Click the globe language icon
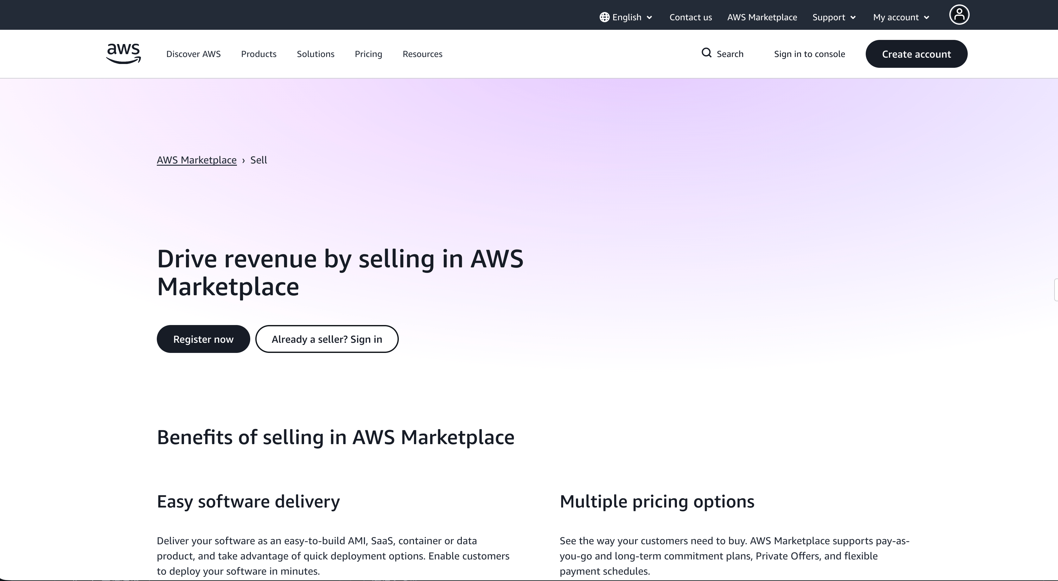This screenshot has width=1058, height=581. coord(604,17)
